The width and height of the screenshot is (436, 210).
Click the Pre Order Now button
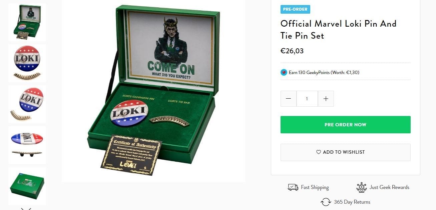click(345, 125)
